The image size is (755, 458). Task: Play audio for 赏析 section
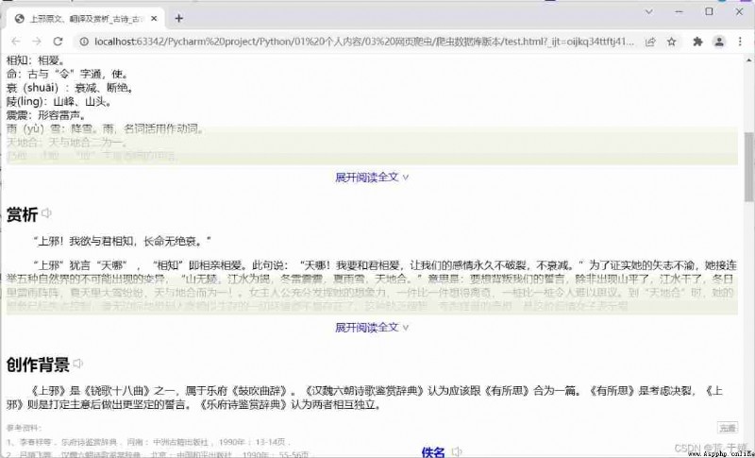tap(46, 212)
